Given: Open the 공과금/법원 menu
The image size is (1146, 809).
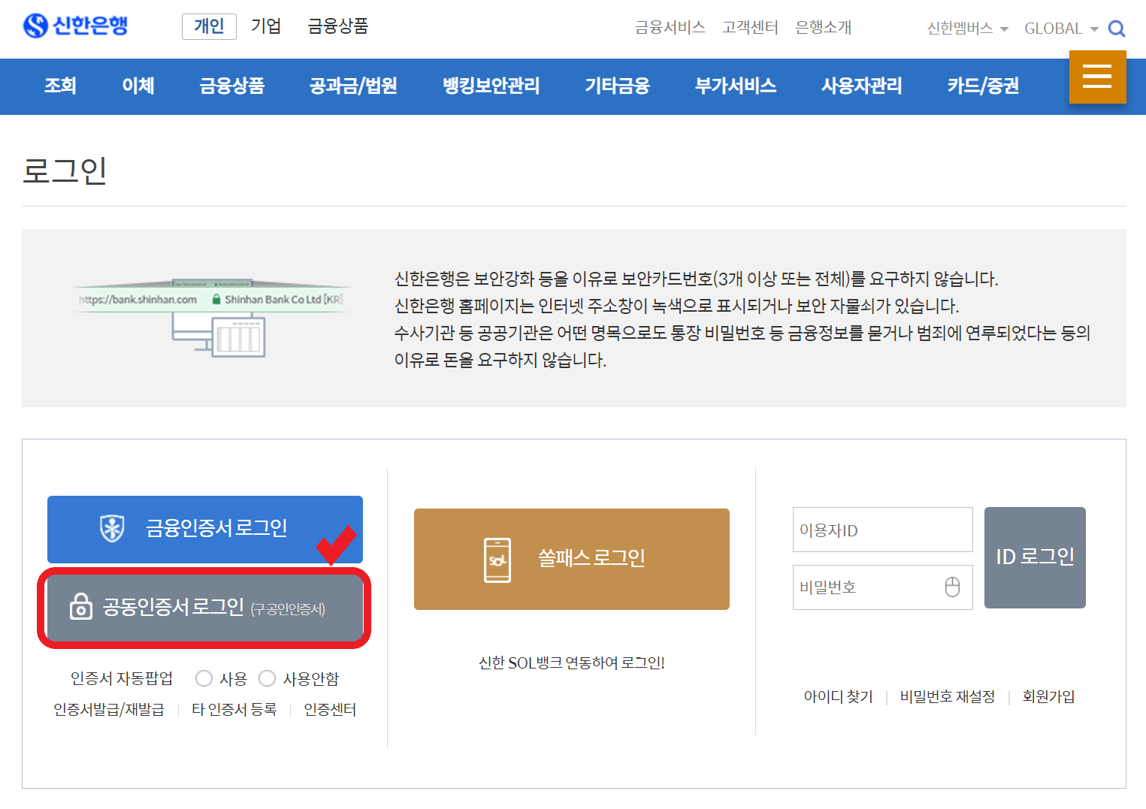Looking at the screenshot, I should (x=353, y=86).
